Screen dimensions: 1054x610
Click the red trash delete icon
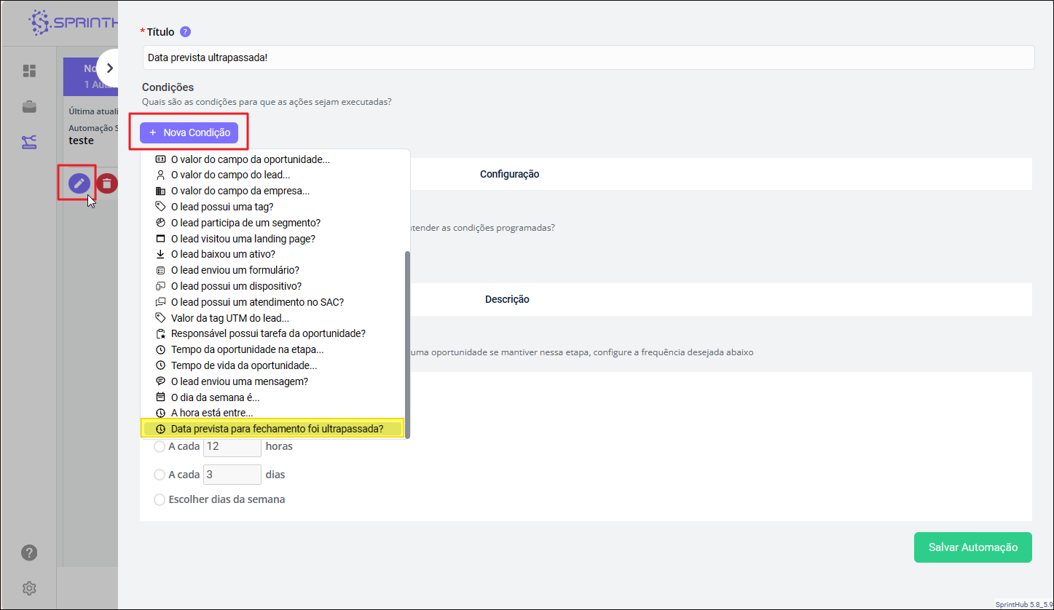107,183
